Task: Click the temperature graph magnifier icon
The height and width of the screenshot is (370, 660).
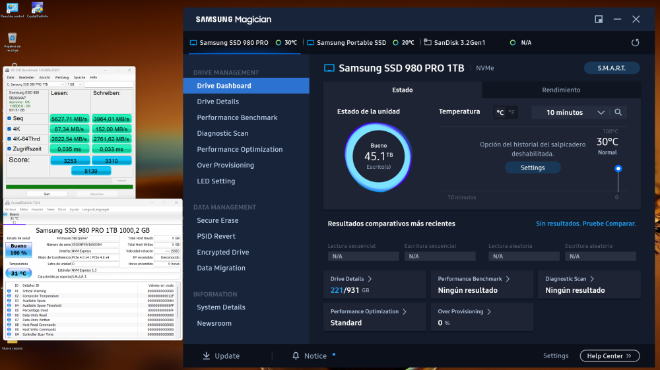Action: (x=618, y=112)
